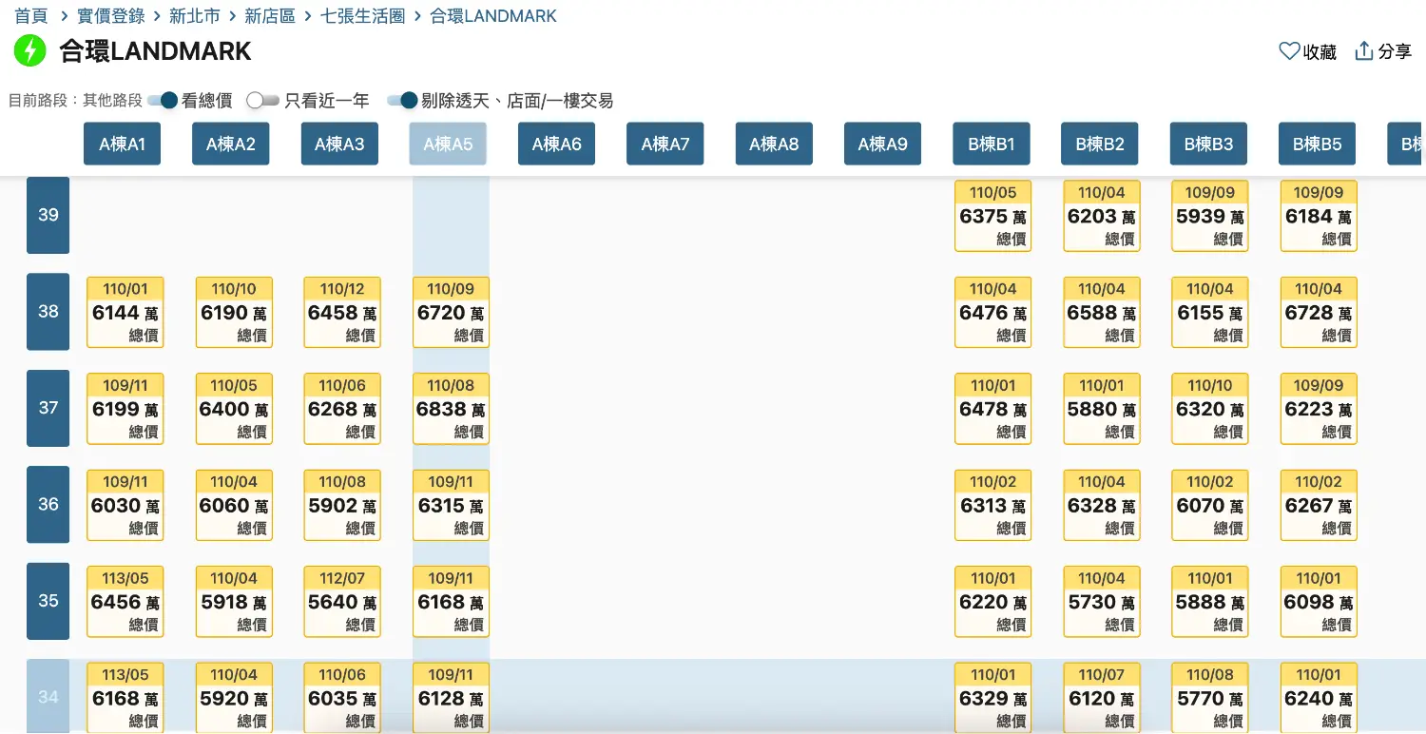Select the A棟A2 column tab

pyautogui.click(x=231, y=144)
